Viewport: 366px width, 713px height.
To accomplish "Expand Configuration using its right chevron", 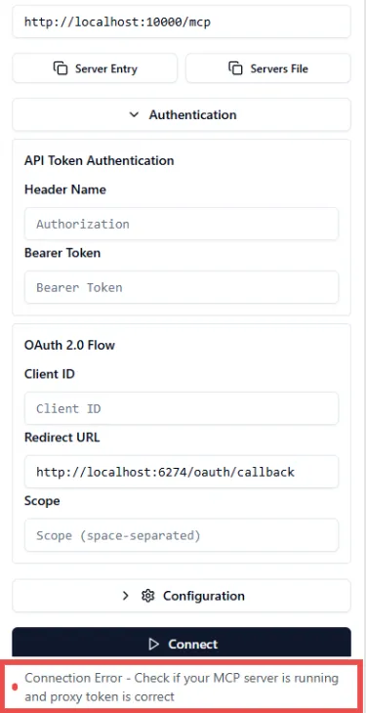I will point(126,596).
